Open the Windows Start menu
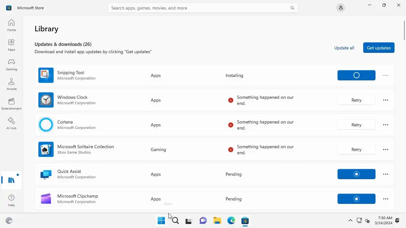 [161, 221]
